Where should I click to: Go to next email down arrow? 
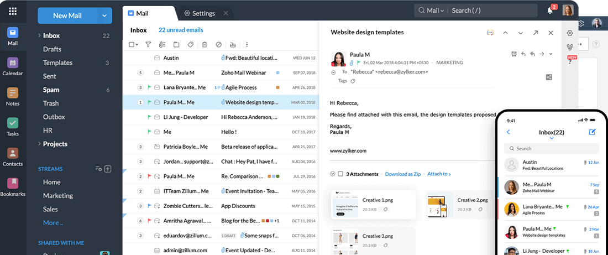[520, 33]
